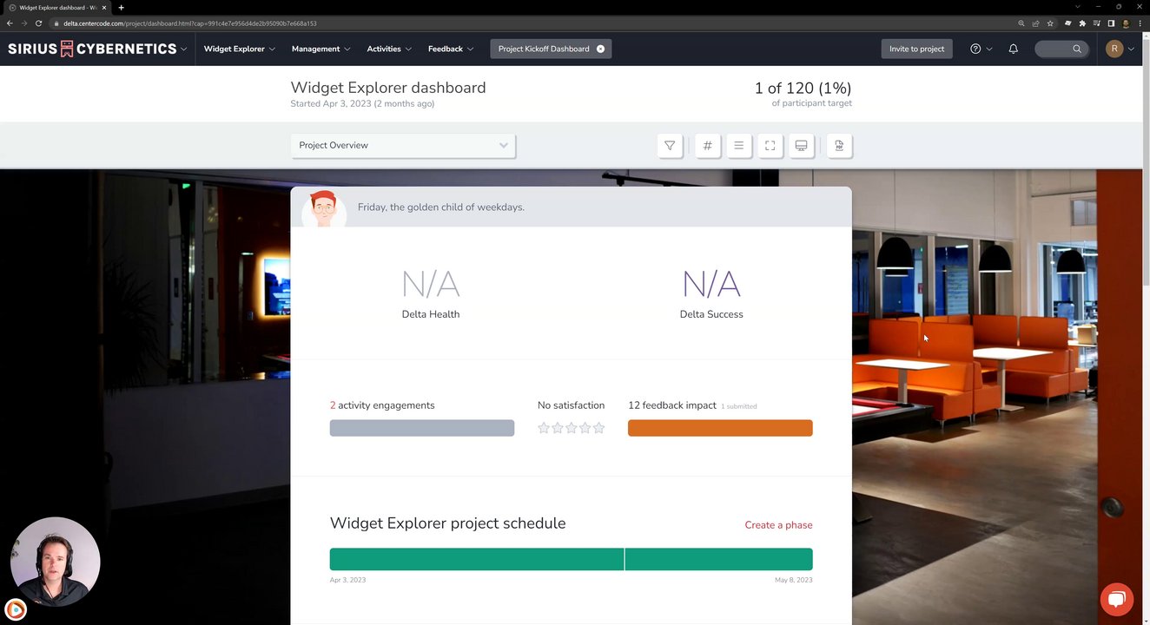This screenshot has width=1150, height=625.
Task: Expand the Project Overview dropdown
Action: [x=403, y=146]
